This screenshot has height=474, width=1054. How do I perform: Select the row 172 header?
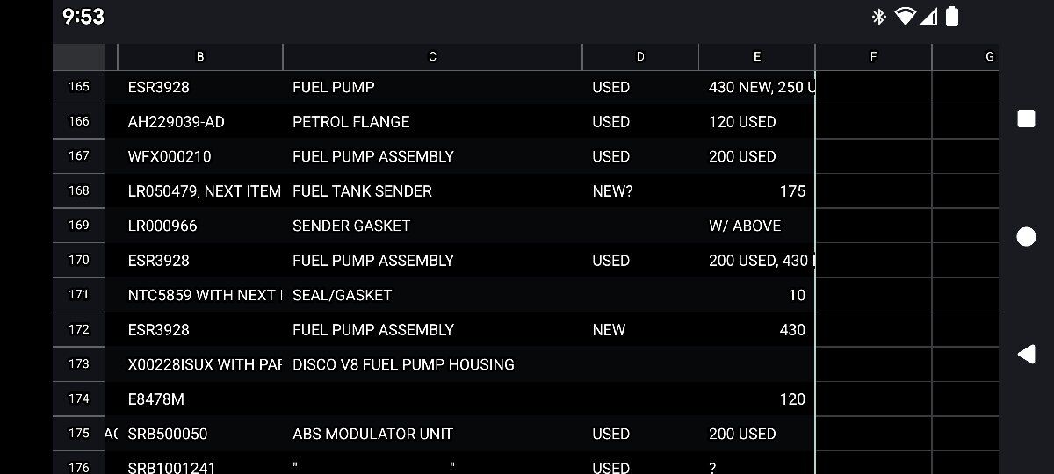(79, 330)
